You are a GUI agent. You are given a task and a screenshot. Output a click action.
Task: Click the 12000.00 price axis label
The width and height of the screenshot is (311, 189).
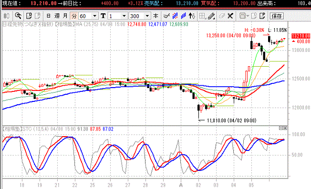(x=301, y=108)
